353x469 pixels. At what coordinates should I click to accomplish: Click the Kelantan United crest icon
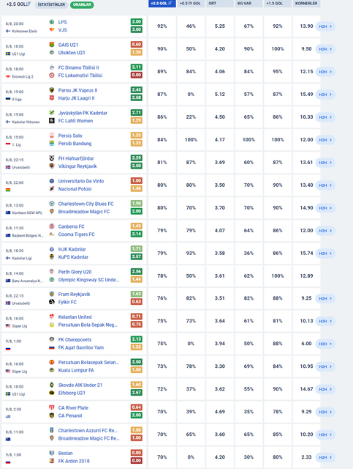pyautogui.click(x=52, y=317)
